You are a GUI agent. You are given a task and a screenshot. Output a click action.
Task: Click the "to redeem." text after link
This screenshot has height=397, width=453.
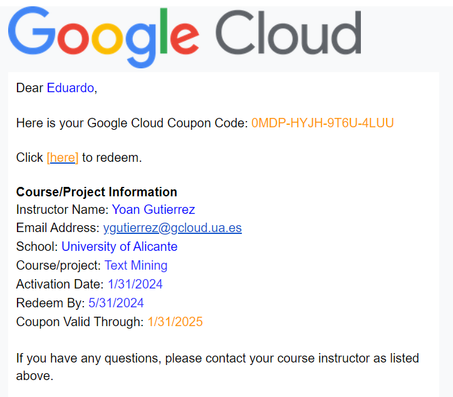point(112,157)
